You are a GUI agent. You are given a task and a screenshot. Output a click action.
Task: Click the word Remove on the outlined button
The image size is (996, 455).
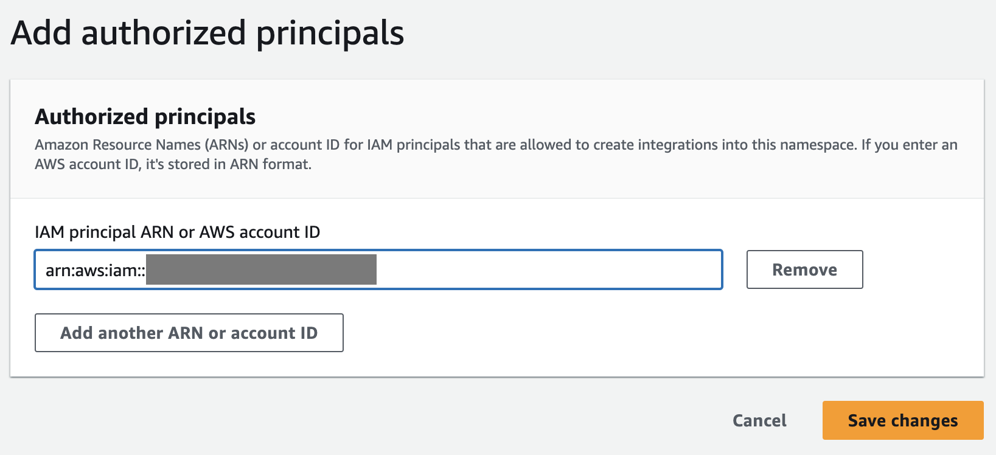[804, 269]
